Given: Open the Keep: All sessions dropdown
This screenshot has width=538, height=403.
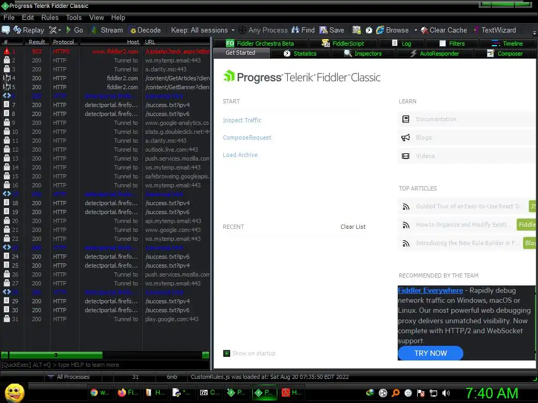Looking at the screenshot, I should coord(202,30).
